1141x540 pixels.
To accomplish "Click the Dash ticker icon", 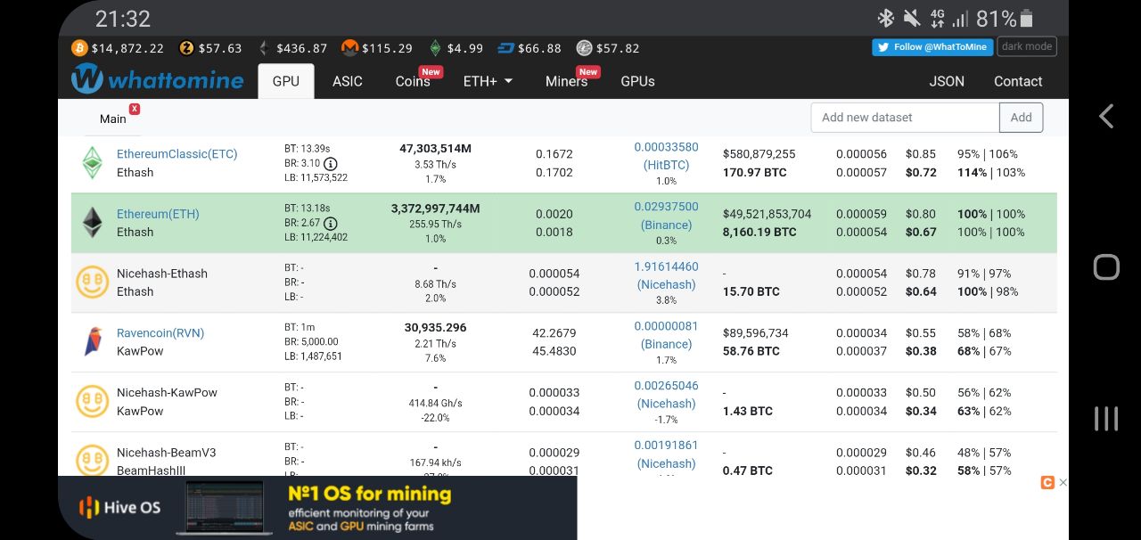I will (505, 48).
